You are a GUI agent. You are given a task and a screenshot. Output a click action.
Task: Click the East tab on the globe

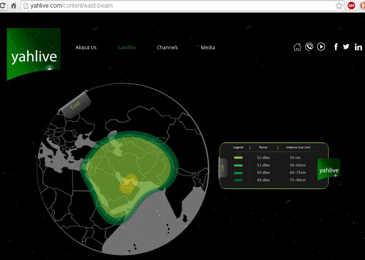coord(75,104)
